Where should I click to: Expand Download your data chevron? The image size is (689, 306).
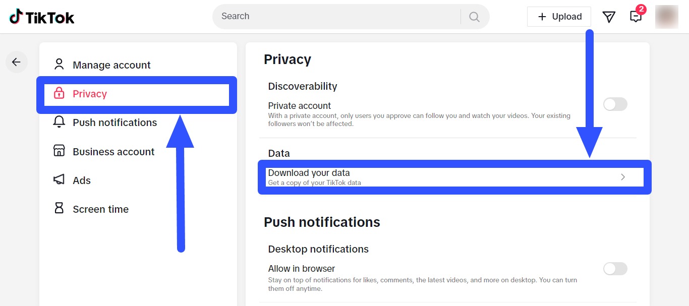[623, 177]
